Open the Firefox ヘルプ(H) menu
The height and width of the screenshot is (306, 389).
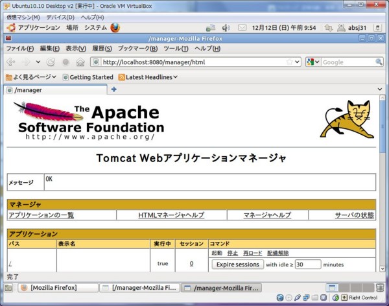pyautogui.click(x=207, y=49)
